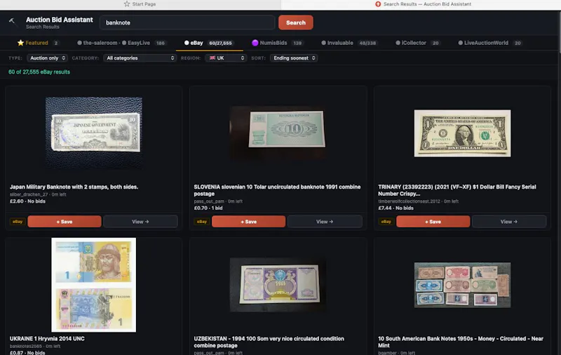561x355 pixels.
Task: Click the SLOVENIA slovenian 10 Tolar title
Action: (277, 190)
